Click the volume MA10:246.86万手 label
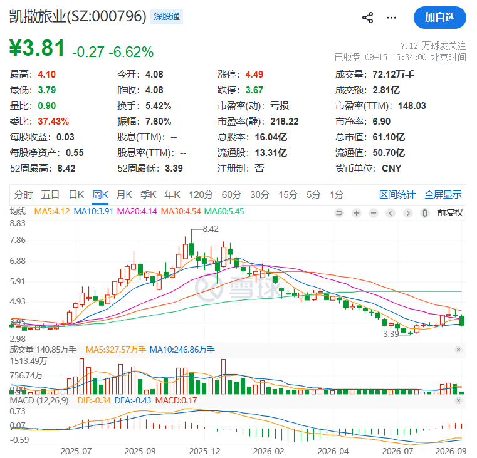Image resolution: width=477 pixels, height=458 pixels. point(182,350)
